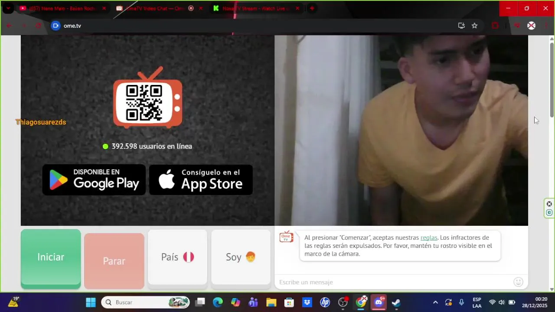Image resolution: width=555 pixels, height=312 pixels.
Task: Open Microsoft Teams from taskbar
Action: click(253, 302)
